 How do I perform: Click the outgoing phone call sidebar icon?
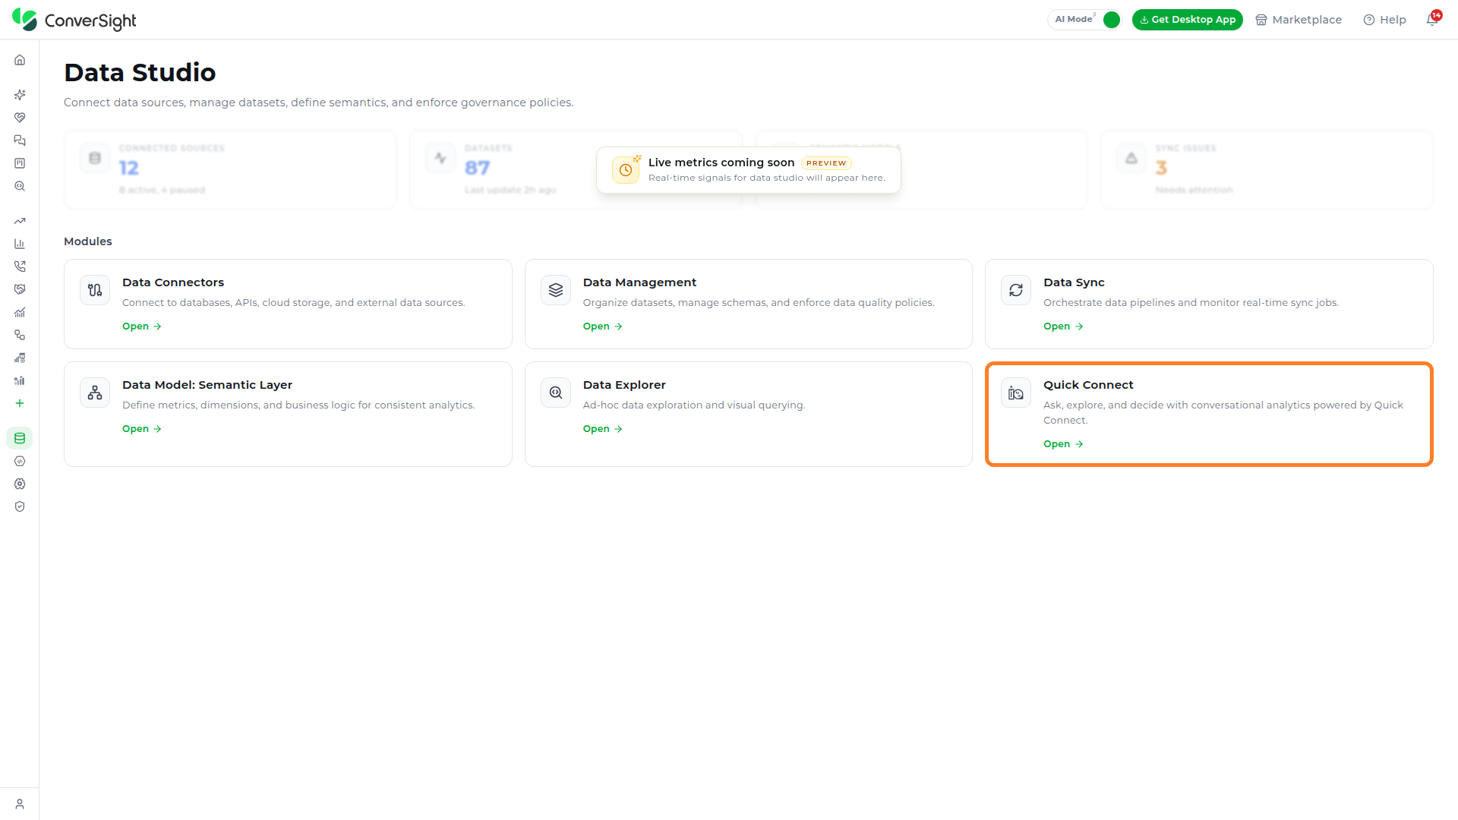pyautogui.click(x=20, y=266)
